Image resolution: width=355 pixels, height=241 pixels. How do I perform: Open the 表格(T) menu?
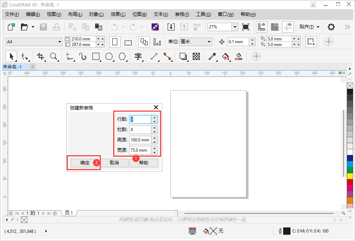pos(182,14)
